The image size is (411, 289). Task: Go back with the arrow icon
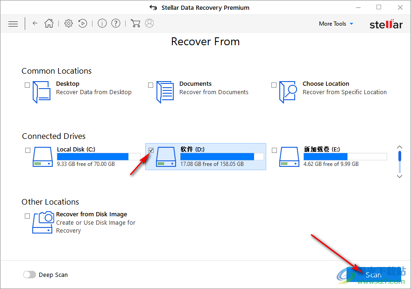coord(35,23)
